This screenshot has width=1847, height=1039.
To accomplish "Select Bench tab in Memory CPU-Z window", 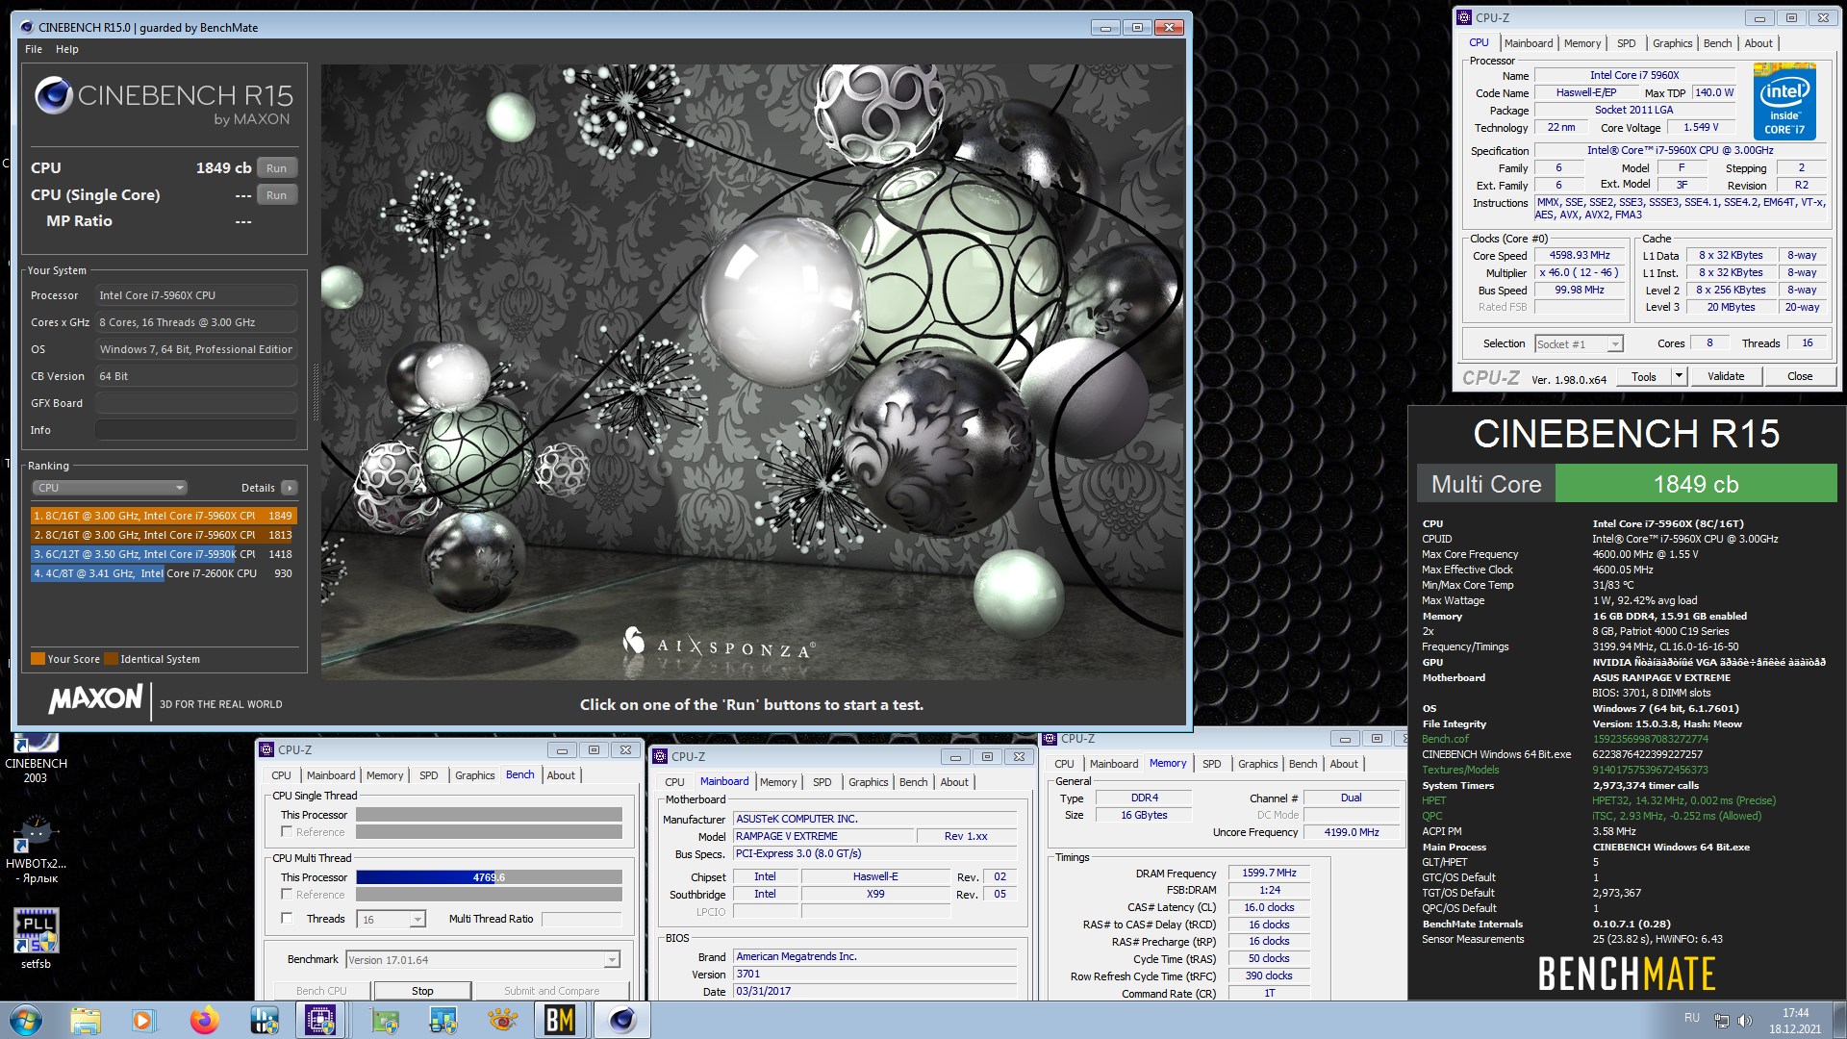I will [x=1303, y=764].
